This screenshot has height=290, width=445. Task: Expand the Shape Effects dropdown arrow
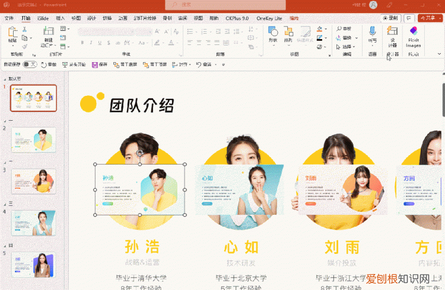pyautogui.click(x=325, y=47)
